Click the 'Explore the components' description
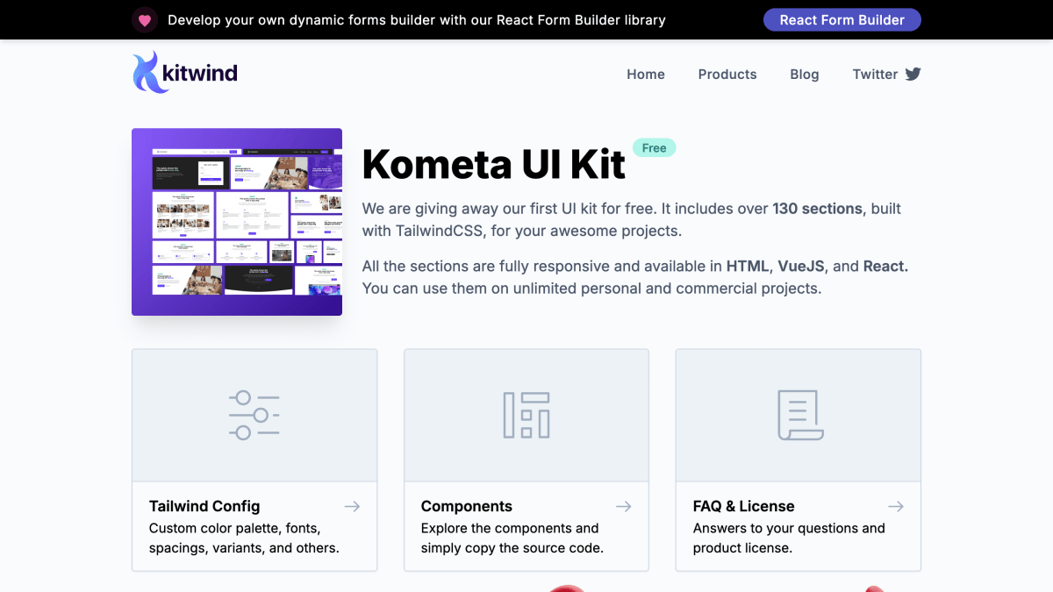The height and width of the screenshot is (592, 1053). 512,539
